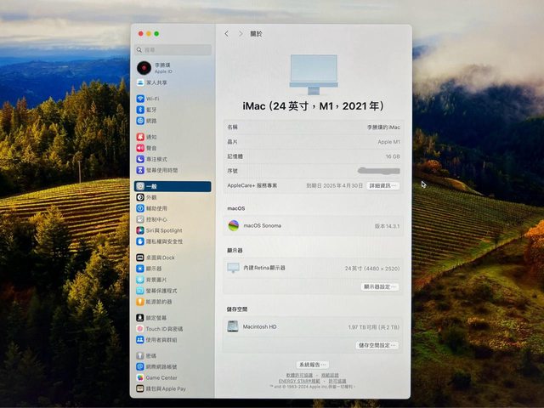
Task: Click the macOS Sonoma icon
Action: click(x=234, y=225)
